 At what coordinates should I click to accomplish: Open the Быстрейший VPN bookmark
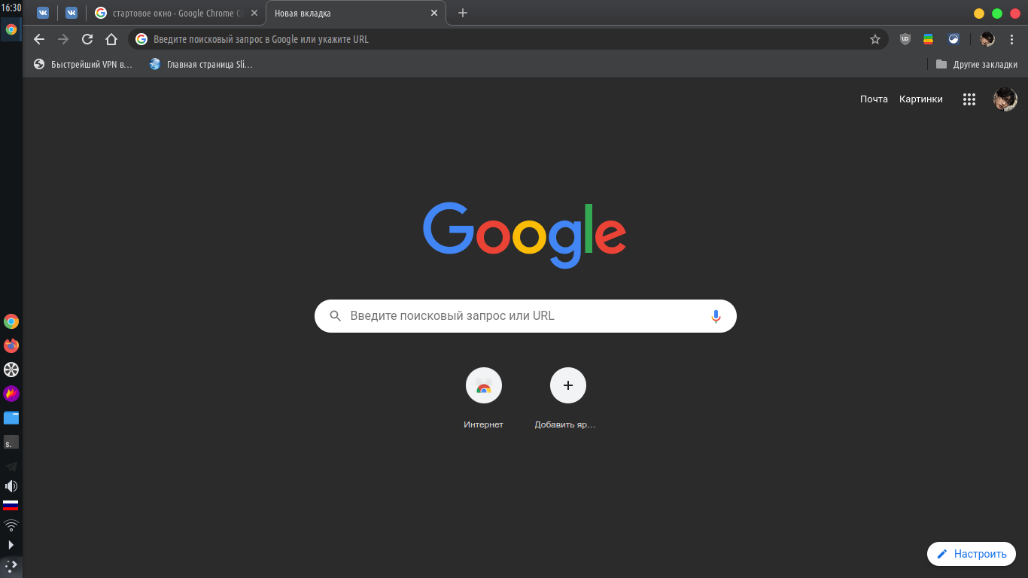click(x=83, y=65)
